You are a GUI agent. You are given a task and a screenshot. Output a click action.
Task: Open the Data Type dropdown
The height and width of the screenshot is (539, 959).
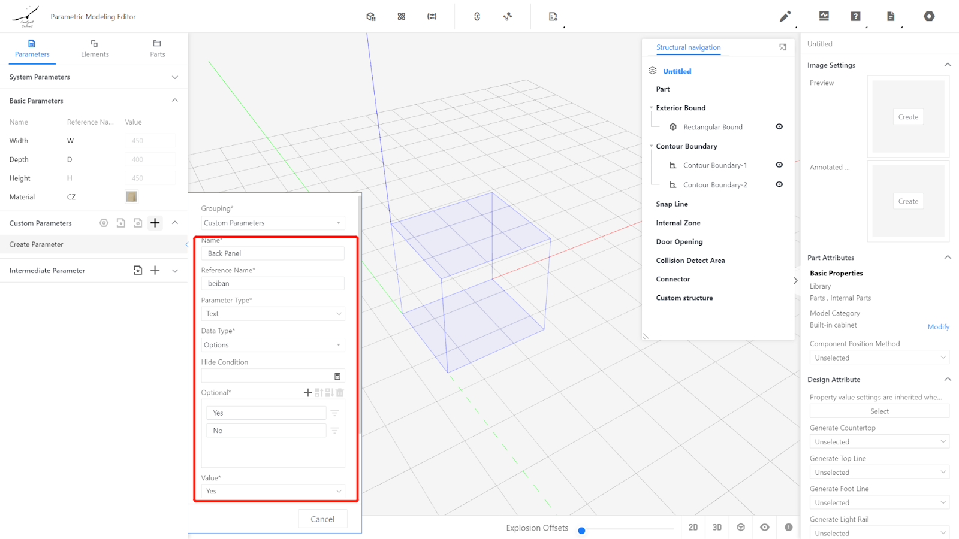coord(273,345)
